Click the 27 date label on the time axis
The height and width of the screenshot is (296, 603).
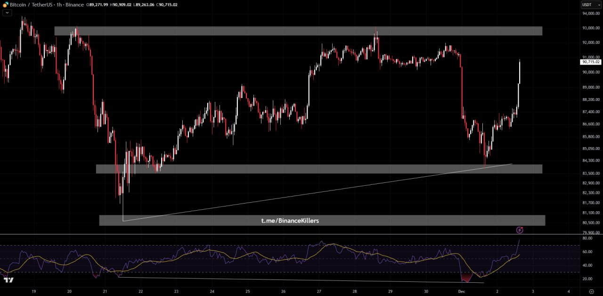click(x=319, y=291)
